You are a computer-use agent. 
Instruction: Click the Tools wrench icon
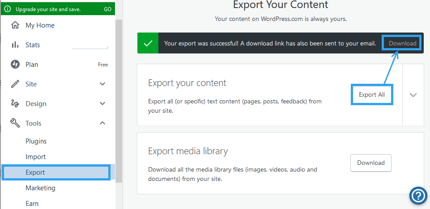click(x=15, y=123)
